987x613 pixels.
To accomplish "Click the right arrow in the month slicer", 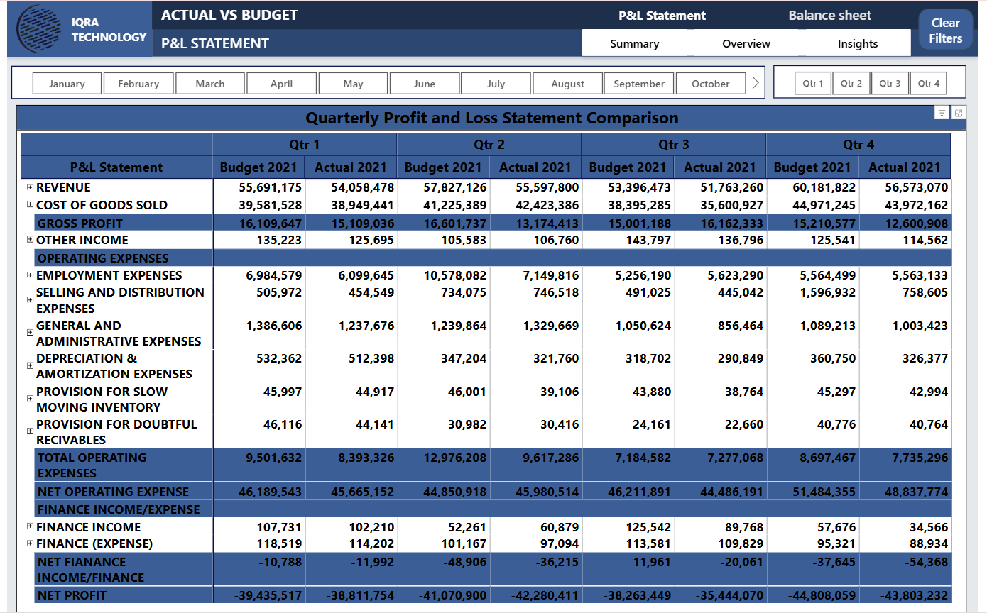I will pyautogui.click(x=756, y=82).
